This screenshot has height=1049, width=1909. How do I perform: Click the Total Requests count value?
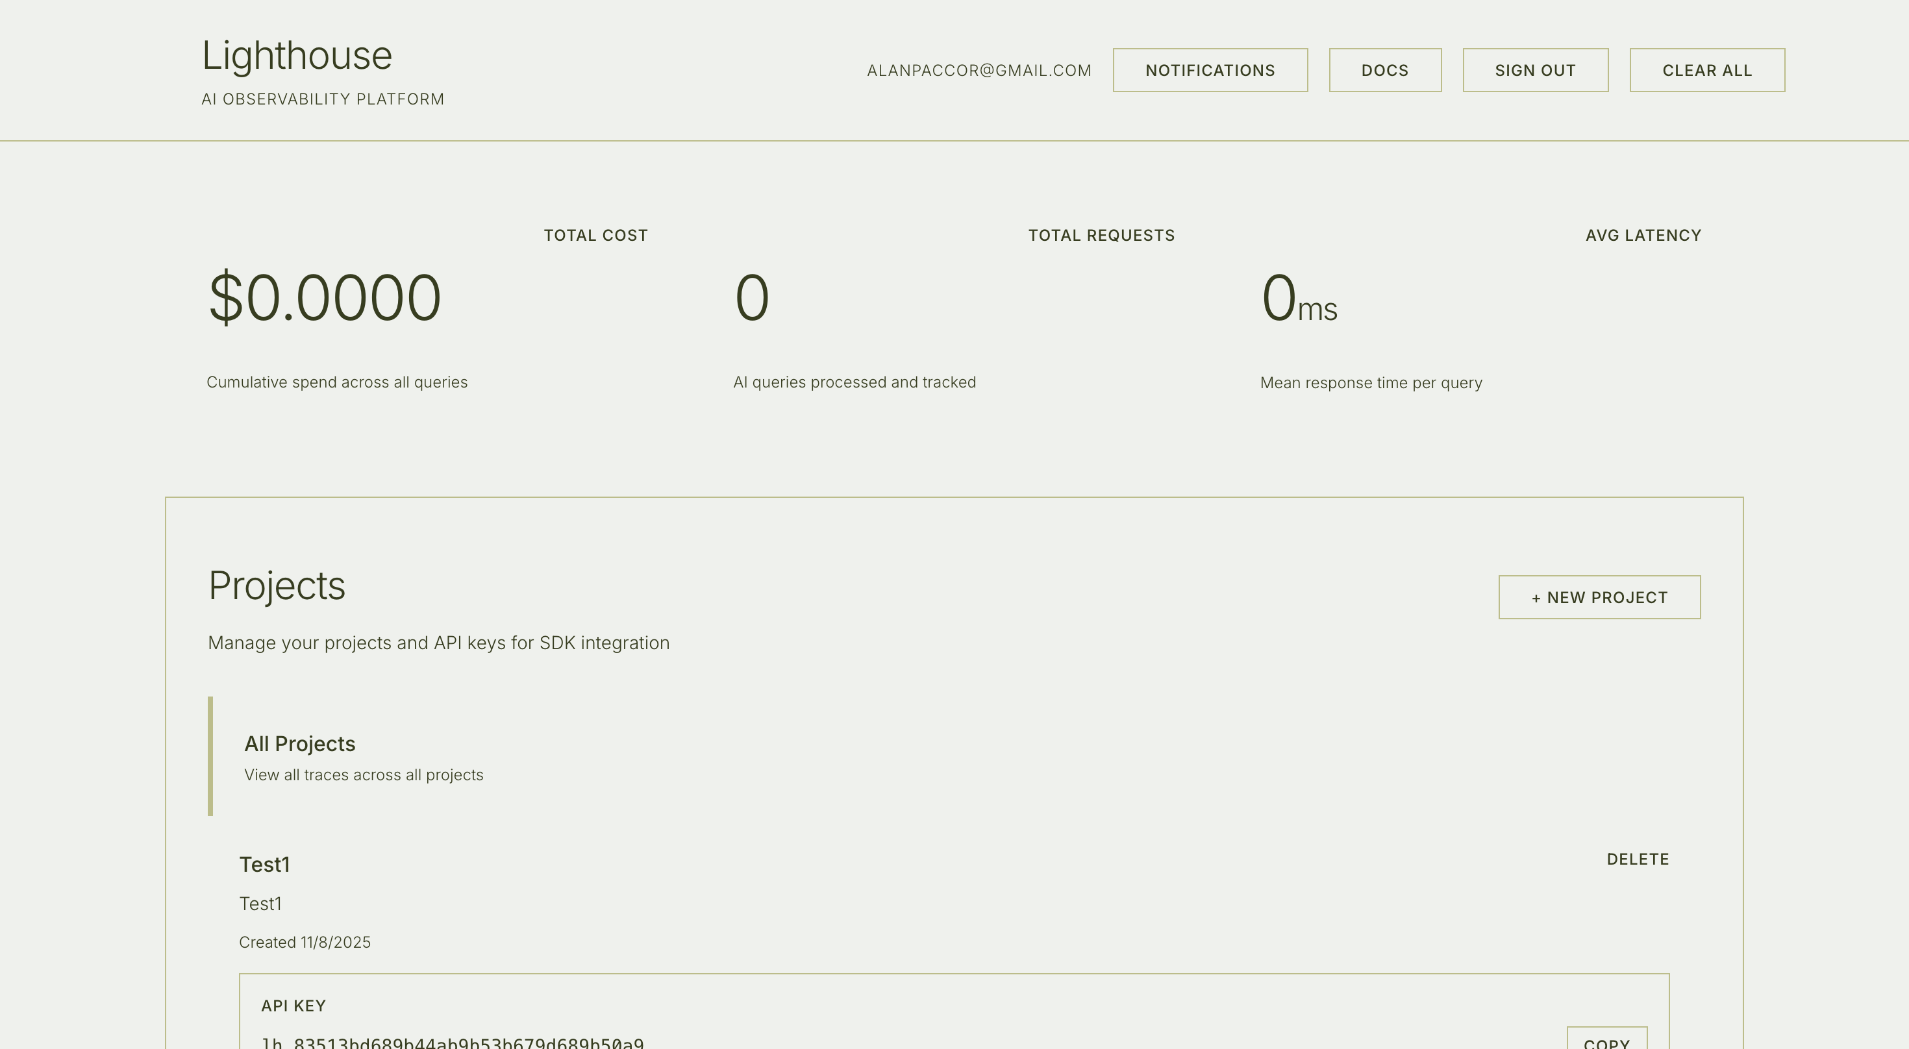(x=751, y=298)
